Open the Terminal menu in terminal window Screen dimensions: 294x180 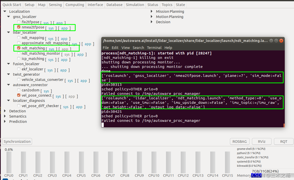[154, 48]
